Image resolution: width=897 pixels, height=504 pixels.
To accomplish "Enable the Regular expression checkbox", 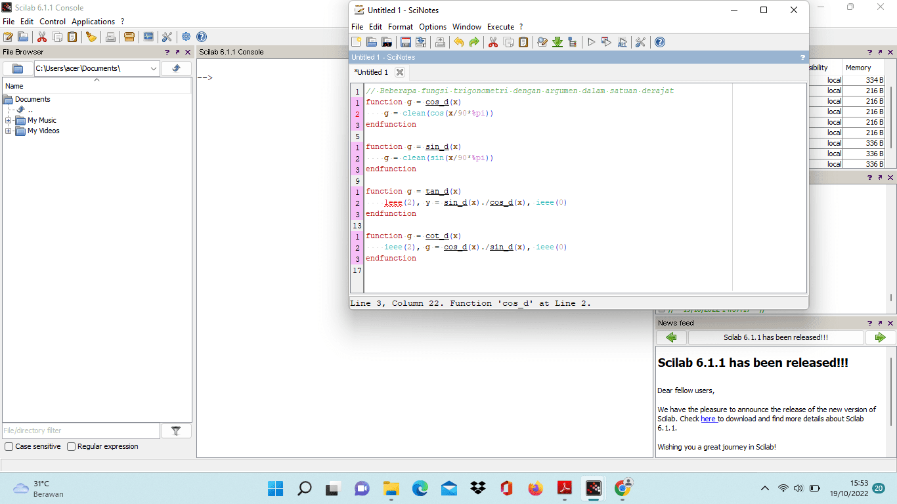I will coord(72,446).
